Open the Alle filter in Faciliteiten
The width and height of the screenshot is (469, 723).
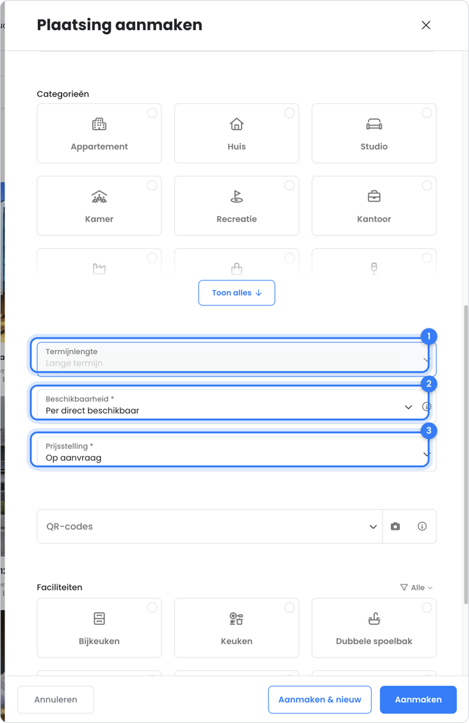pyautogui.click(x=416, y=588)
